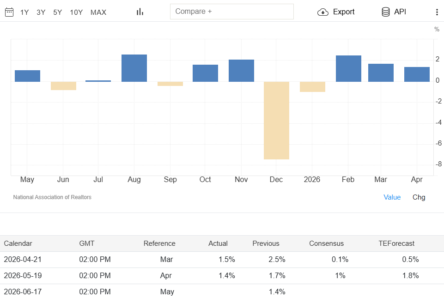Image resolution: width=444 pixels, height=298 pixels.
Task: Select the MAX time range
Action: [x=98, y=12]
